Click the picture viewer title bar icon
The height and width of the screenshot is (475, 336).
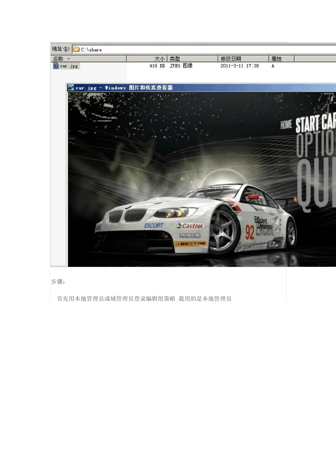[71, 88]
